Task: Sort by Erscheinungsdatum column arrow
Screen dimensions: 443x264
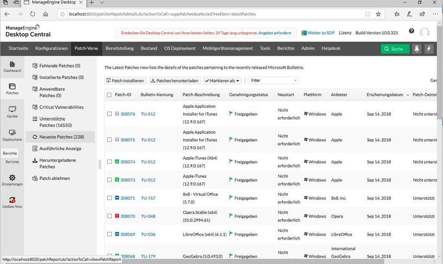Action: coord(408,95)
